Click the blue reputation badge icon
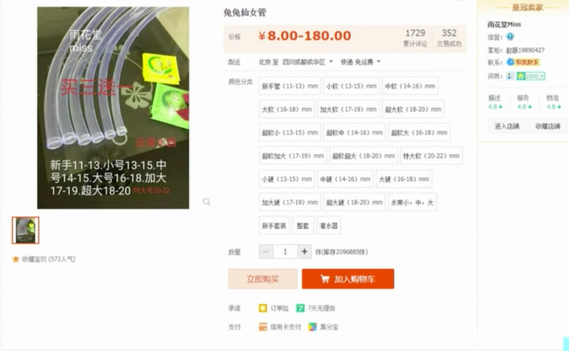This screenshot has width=569, height=351. pyautogui.click(x=510, y=37)
